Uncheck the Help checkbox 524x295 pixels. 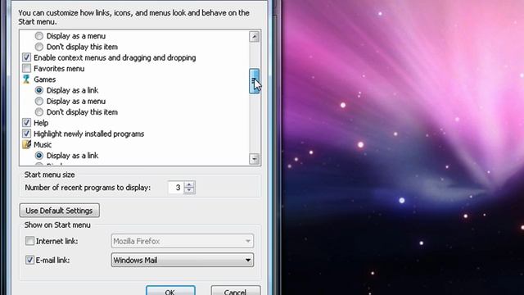(26, 123)
